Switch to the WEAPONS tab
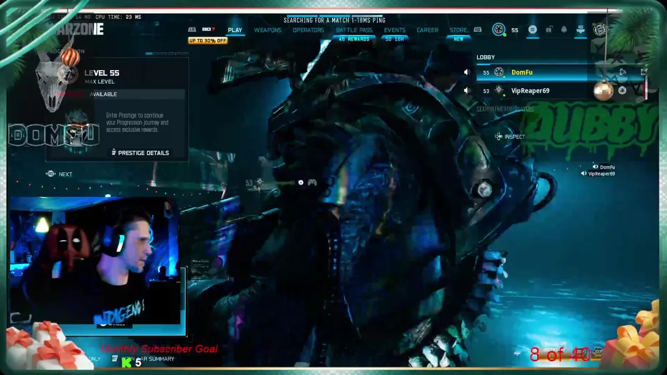667x375 pixels. tap(267, 30)
